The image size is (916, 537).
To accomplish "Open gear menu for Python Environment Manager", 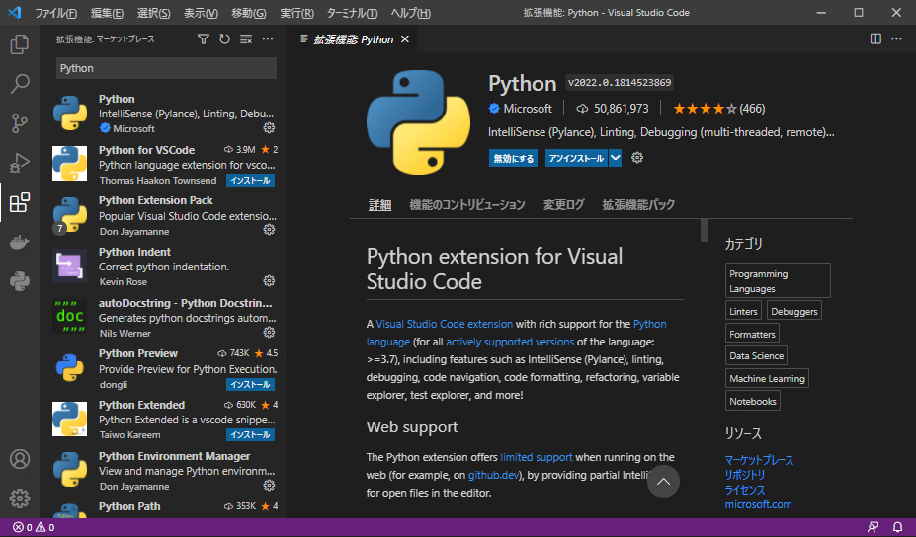I will click(x=269, y=485).
